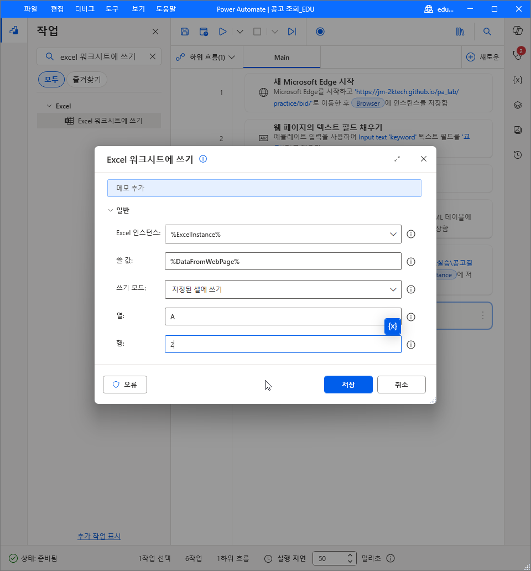
Task: Click the action search box
Action: click(99, 56)
